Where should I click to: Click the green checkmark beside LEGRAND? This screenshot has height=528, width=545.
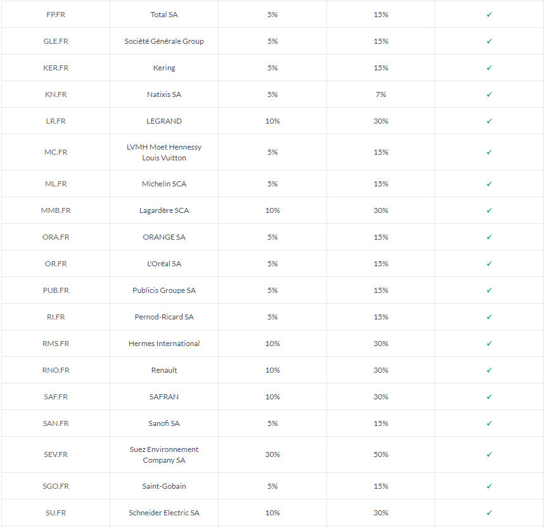pos(489,121)
